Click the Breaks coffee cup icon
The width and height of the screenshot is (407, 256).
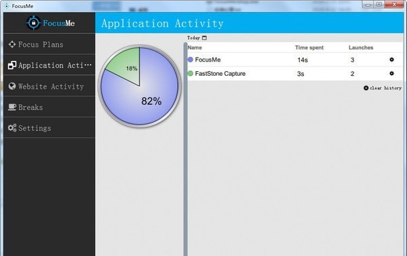(12, 107)
